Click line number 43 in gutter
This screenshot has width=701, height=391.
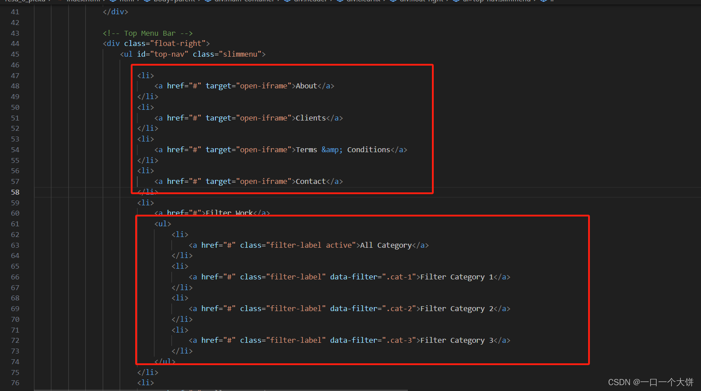(x=15, y=33)
